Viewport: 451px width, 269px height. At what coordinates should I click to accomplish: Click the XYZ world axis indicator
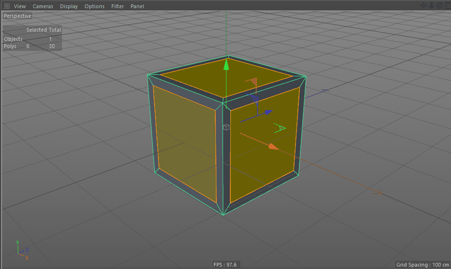pyautogui.click(x=22, y=250)
